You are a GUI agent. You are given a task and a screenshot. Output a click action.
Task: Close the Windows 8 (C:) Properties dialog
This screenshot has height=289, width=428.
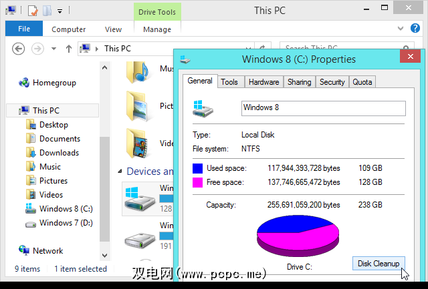click(410, 56)
